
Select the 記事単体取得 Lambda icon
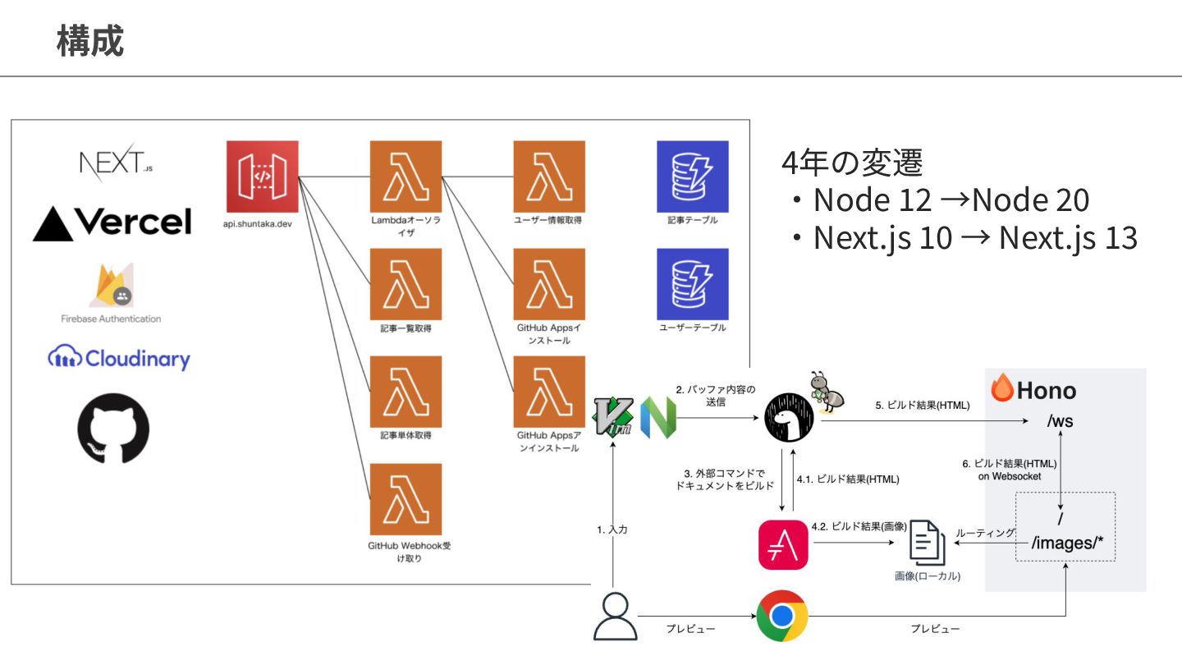coord(405,392)
